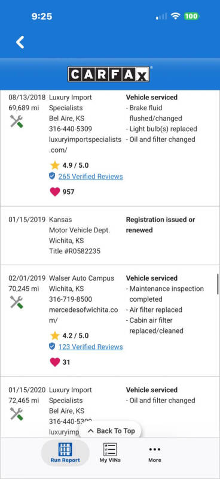220x479 pixels.
Task: Select the Run Report tab
Action: [x=65, y=453]
